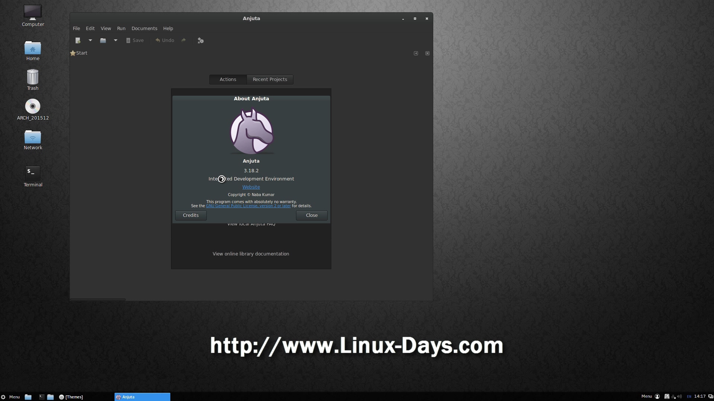Image resolution: width=714 pixels, height=401 pixels.
Task: Click the Copyright © Naba Kumar text
Action: pos(251,195)
